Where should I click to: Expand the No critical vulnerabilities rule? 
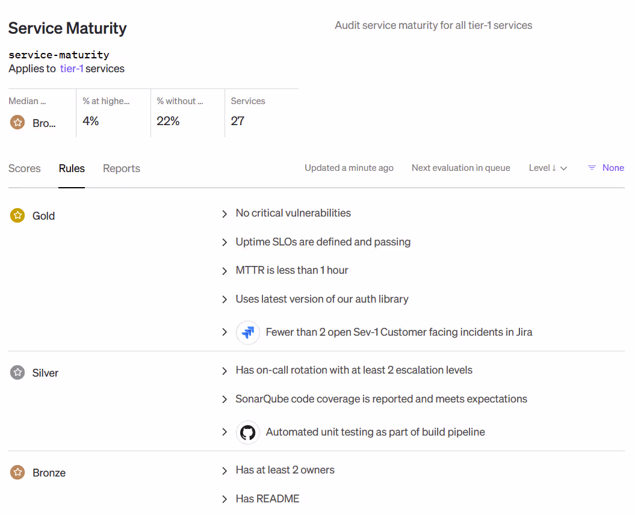coord(225,214)
